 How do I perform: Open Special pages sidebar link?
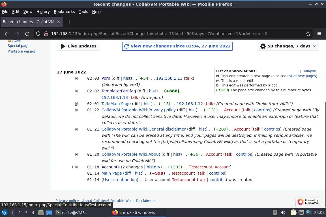point(19,46)
